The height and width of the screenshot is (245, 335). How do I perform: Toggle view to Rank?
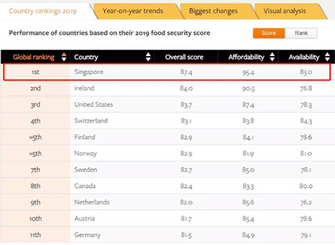(301, 33)
